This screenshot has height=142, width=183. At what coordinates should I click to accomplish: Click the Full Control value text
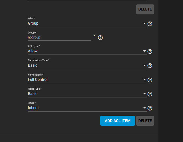[38, 80]
